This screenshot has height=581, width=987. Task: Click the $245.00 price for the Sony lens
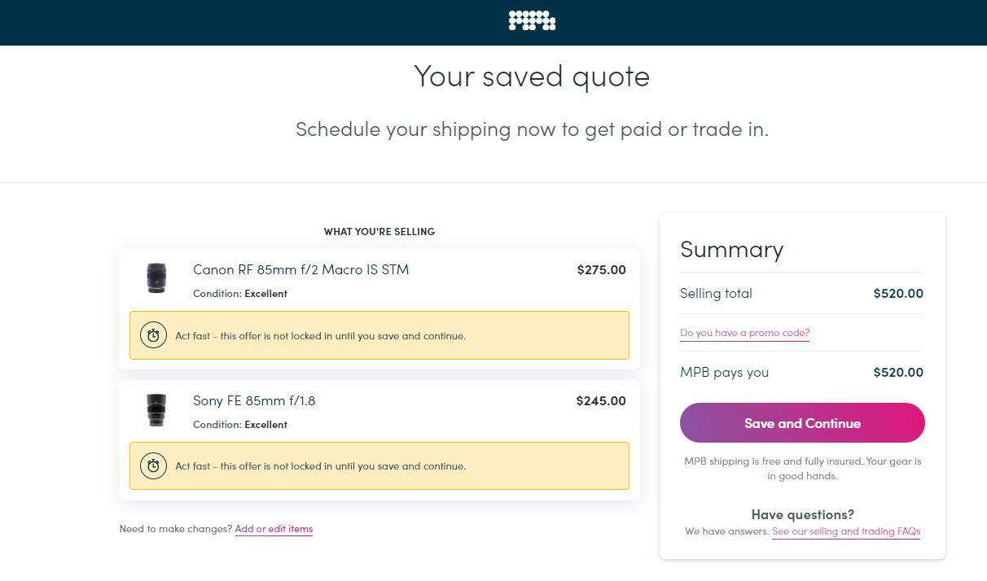601,400
